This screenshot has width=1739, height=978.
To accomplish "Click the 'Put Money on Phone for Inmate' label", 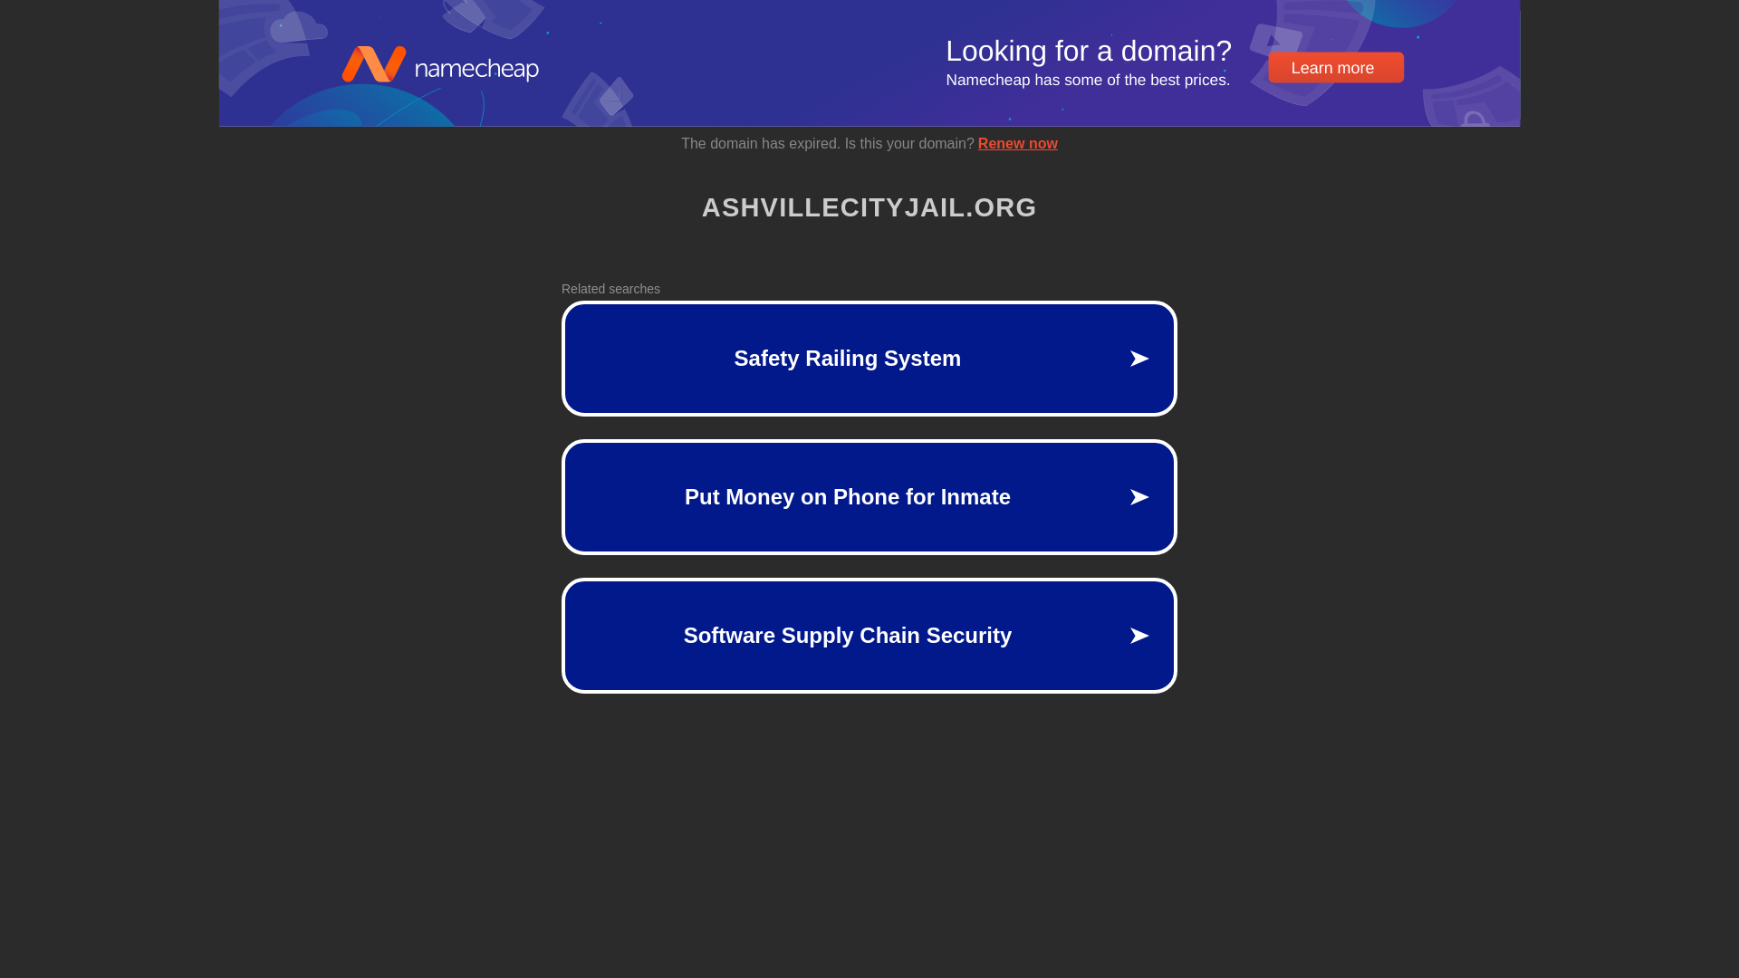I will (x=847, y=497).
